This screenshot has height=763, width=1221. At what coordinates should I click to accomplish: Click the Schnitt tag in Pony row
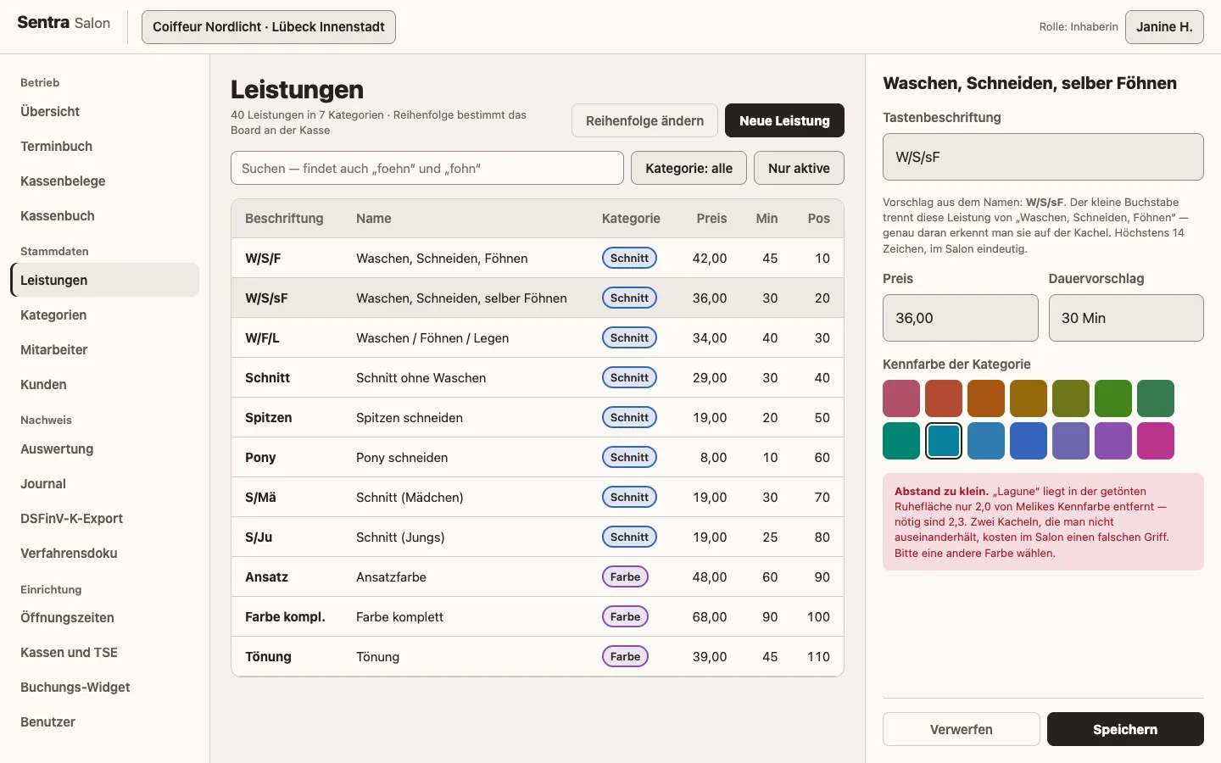tap(629, 457)
